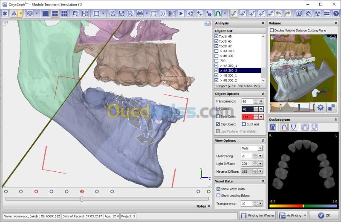Toggle the Clip Object checkbox
The width and height of the screenshot is (341, 222).
218,124
